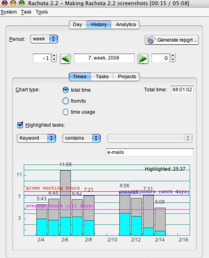Click the e-mails keyword text field
This screenshot has width=209, height=258.
[150, 152]
